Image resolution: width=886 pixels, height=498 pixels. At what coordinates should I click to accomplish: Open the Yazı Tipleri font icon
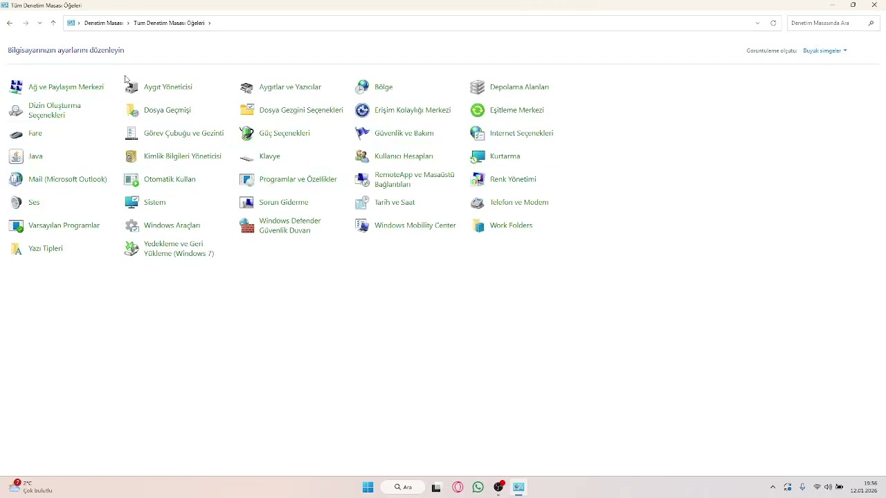point(16,248)
